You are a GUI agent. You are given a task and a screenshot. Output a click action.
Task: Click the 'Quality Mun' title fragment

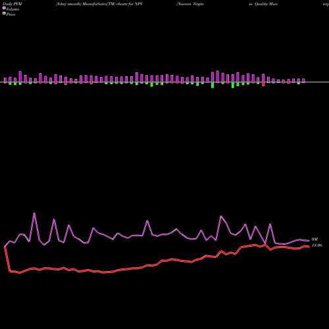tap(266, 4)
